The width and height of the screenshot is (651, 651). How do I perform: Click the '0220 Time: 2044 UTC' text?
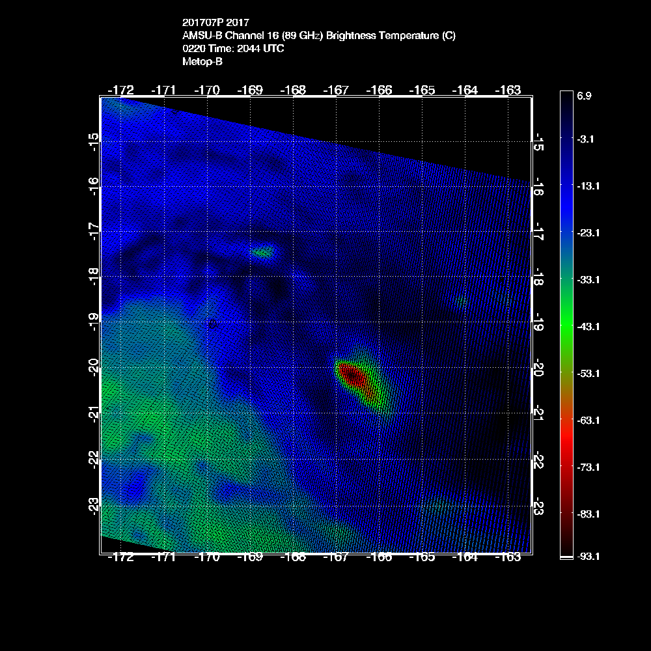pyautogui.click(x=233, y=49)
